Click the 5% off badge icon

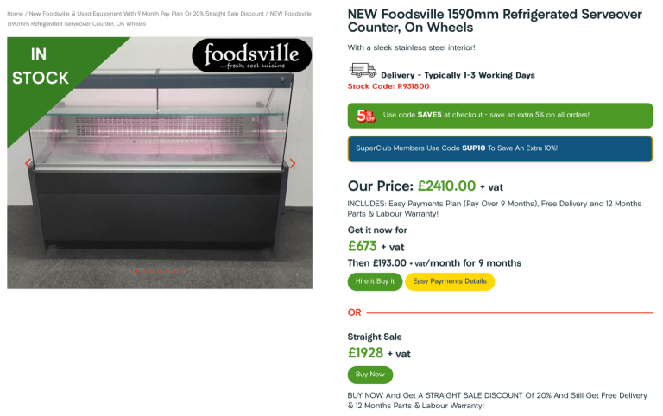click(366, 115)
